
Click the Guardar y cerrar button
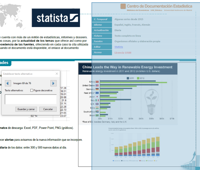point(26,109)
